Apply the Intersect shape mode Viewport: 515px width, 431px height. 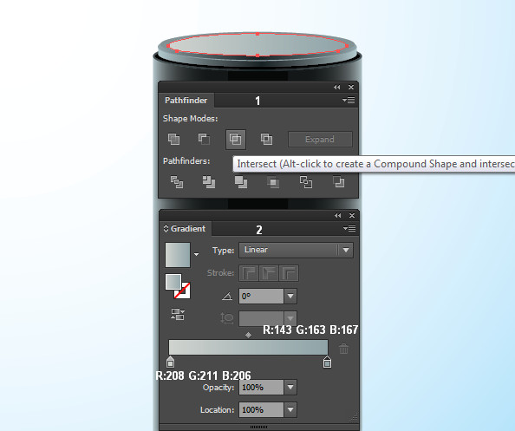coord(236,140)
